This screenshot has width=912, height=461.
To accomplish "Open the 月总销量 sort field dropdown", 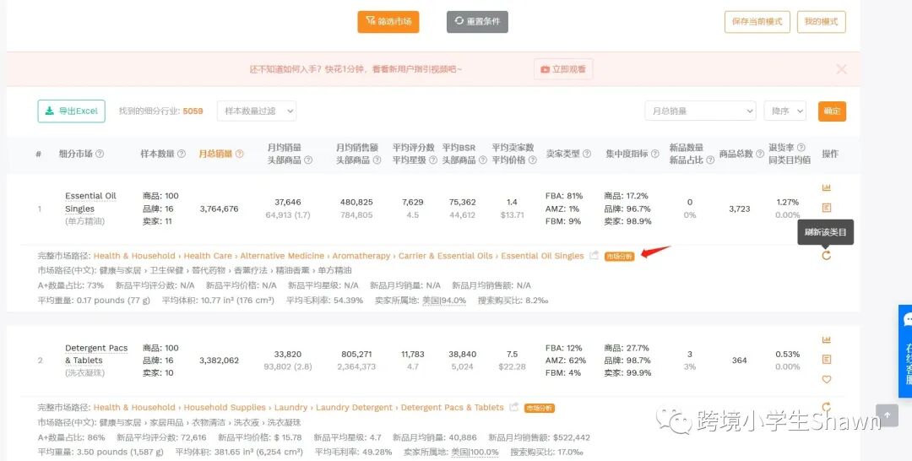I will (700, 111).
